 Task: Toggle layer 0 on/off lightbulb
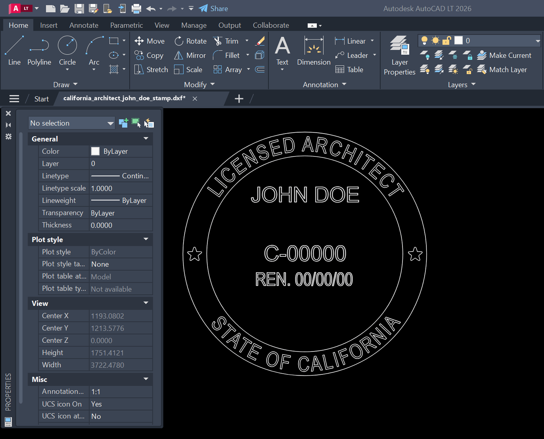424,40
